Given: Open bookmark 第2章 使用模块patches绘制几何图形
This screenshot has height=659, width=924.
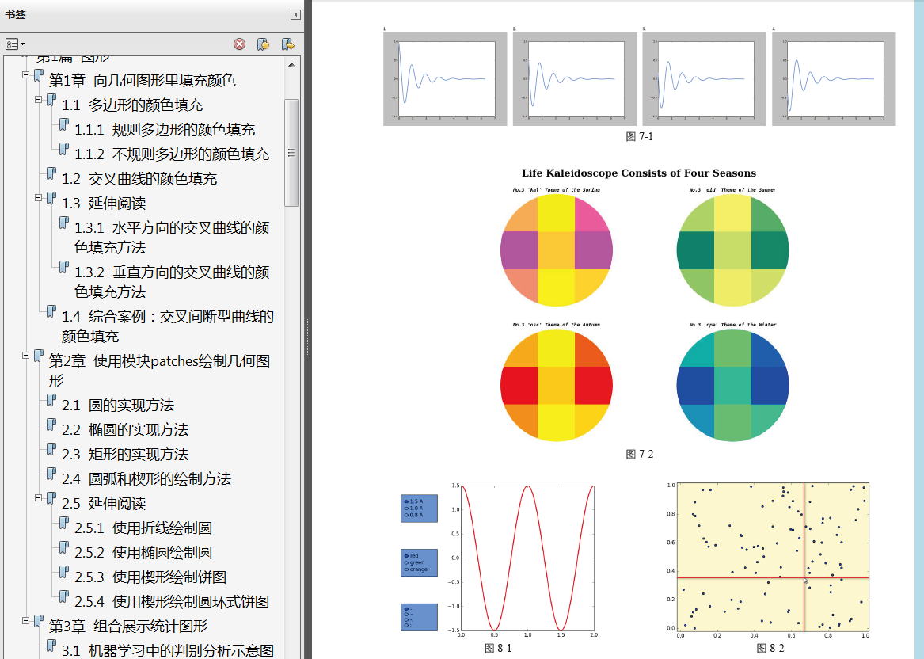Looking at the screenshot, I should pos(159,370).
